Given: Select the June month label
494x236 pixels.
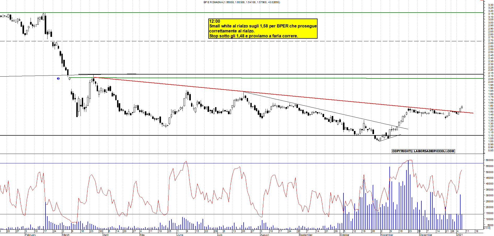Looking at the screenshot, I should coord(180,235).
